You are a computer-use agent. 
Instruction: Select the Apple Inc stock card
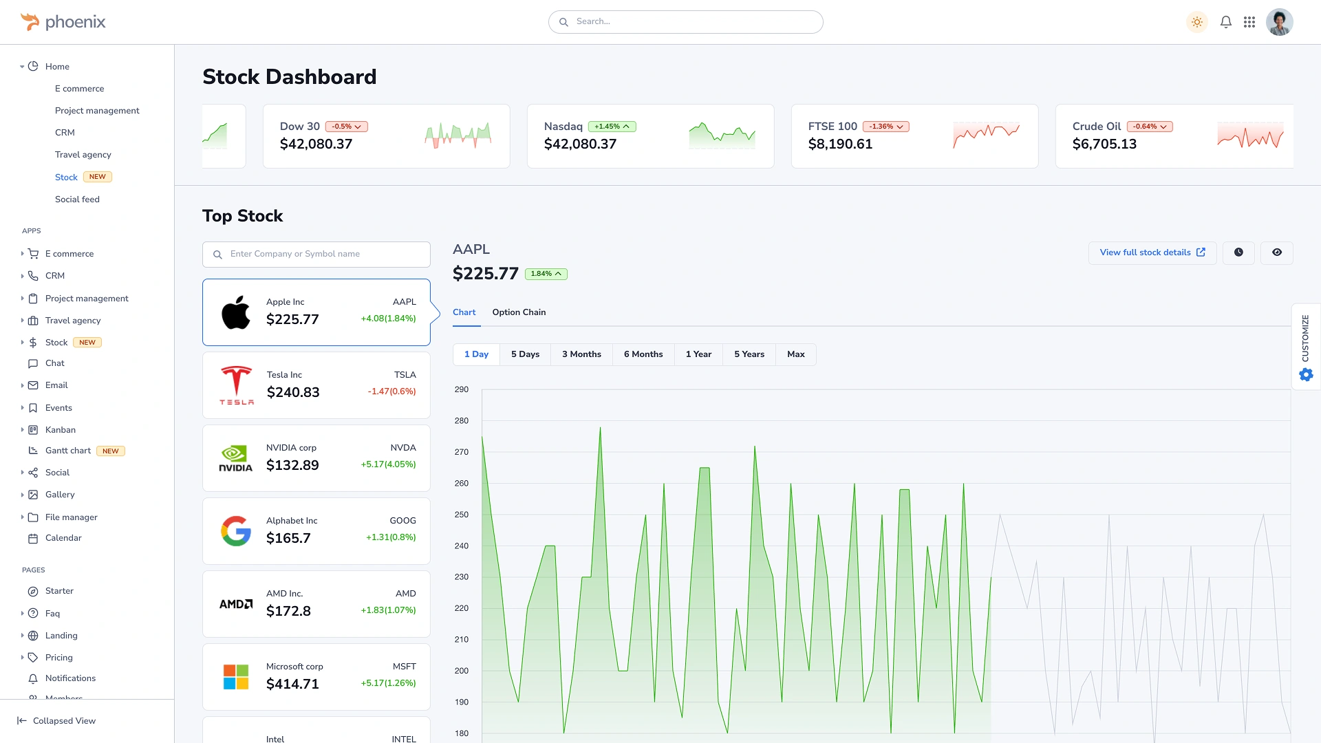[x=316, y=312]
